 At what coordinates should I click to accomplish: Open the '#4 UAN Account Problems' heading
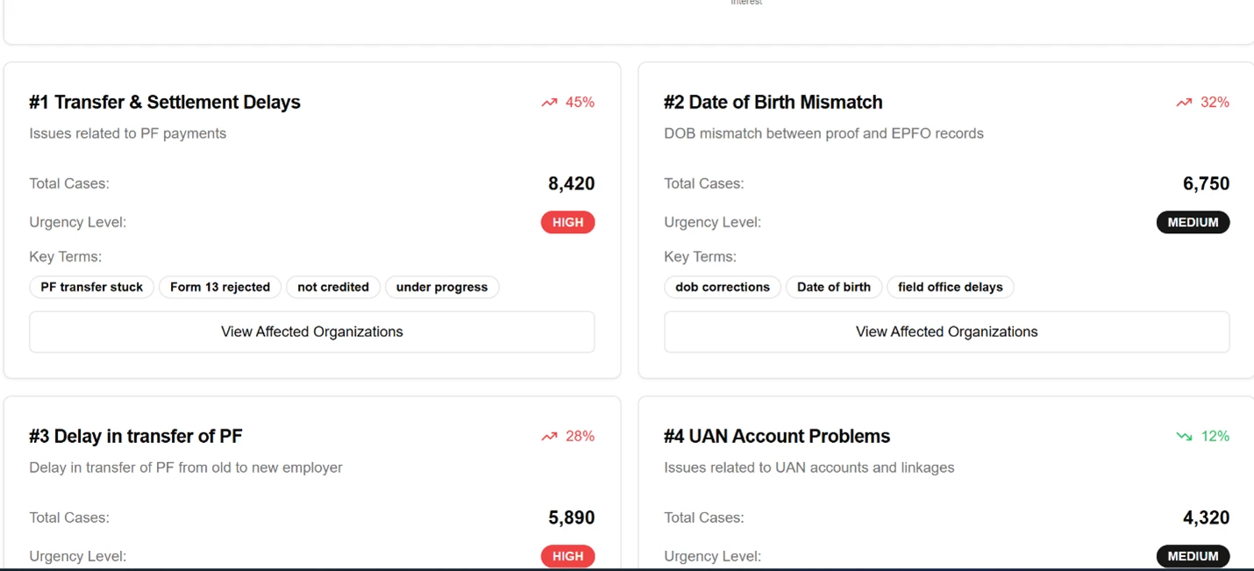coord(777,437)
